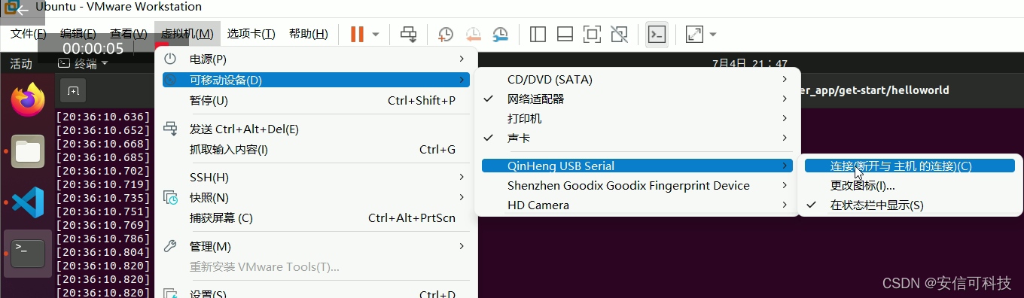Click terminal log line [20:36:10.702]
Viewport: 1024px width, 298px height.
(x=103, y=171)
